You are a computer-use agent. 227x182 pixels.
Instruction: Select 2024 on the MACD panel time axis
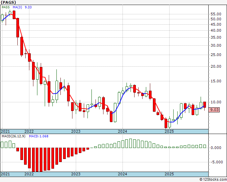[123, 174]
